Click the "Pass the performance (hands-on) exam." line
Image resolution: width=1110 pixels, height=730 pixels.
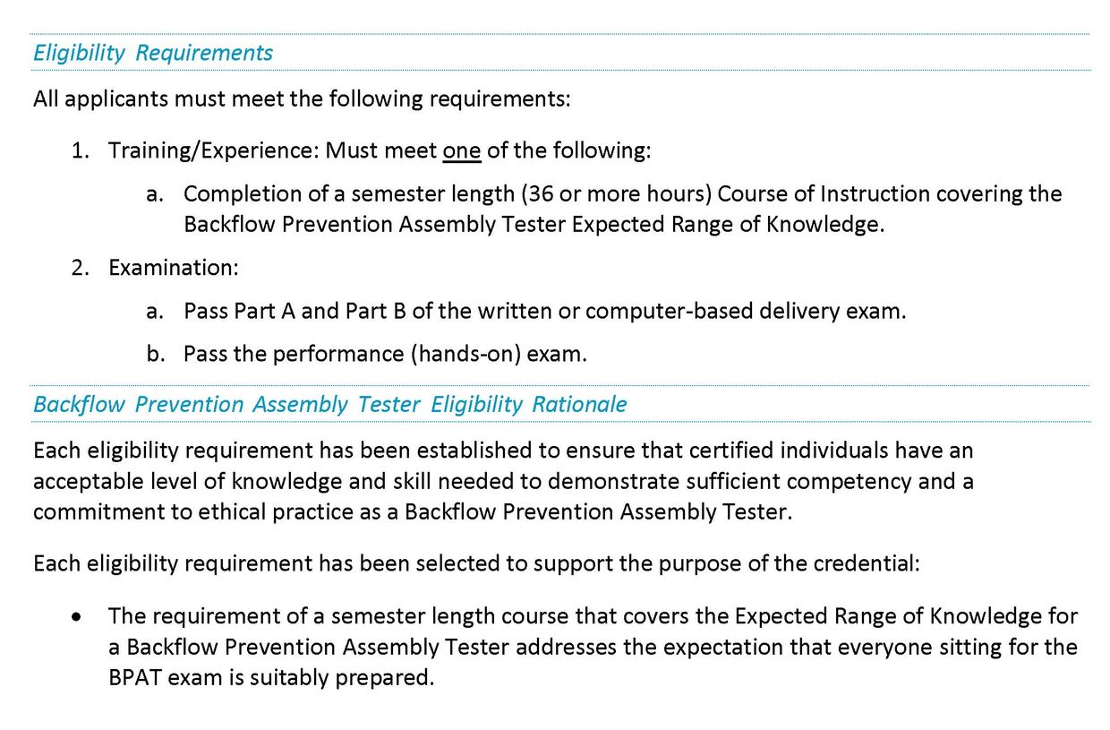[x=385, y=354]
